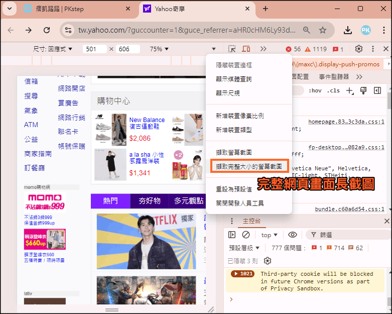The width and height of the screenshot is (392, 314).
Task: Click the rendering emulation paintbrush icon
Action: click(x=363, y=90)
